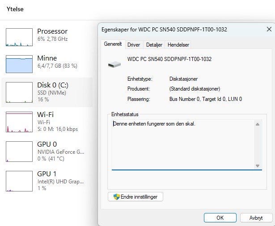Image resolution: width=275 pixels, height=226 pixels.
Task: Click the 'Plassering:' label
Action: coord(139,99)
